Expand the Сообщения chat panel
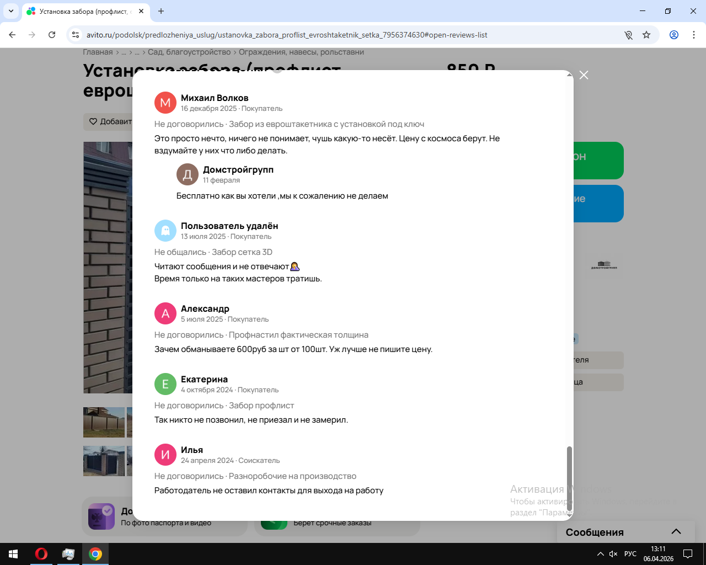706x565 pixels. point(676,532)
